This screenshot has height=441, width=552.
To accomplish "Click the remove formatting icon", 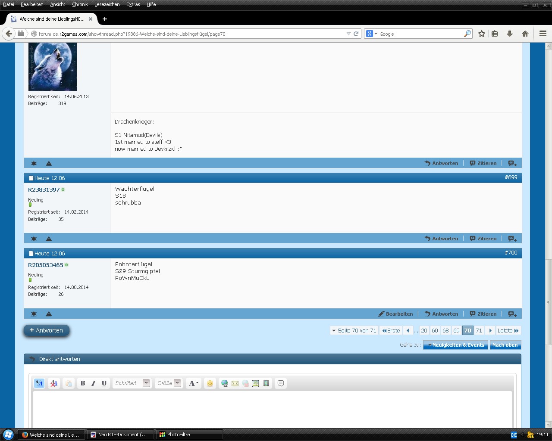I will 54,383.
